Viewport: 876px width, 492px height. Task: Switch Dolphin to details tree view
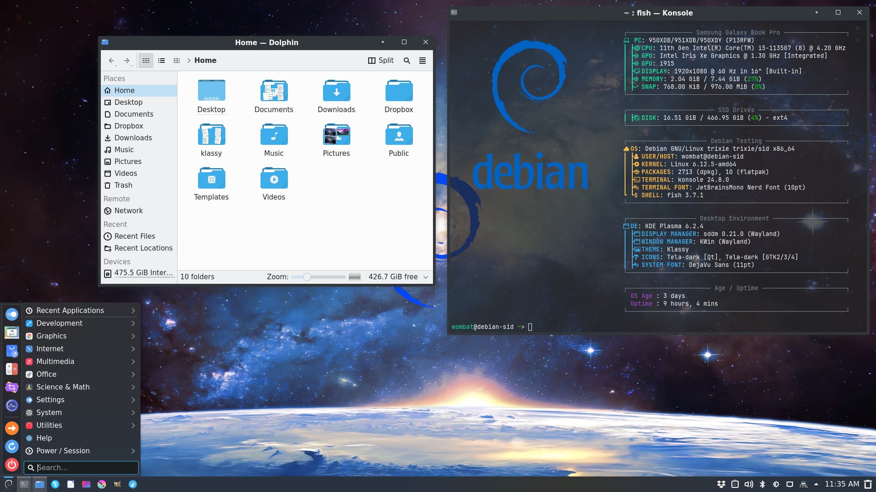177,61
